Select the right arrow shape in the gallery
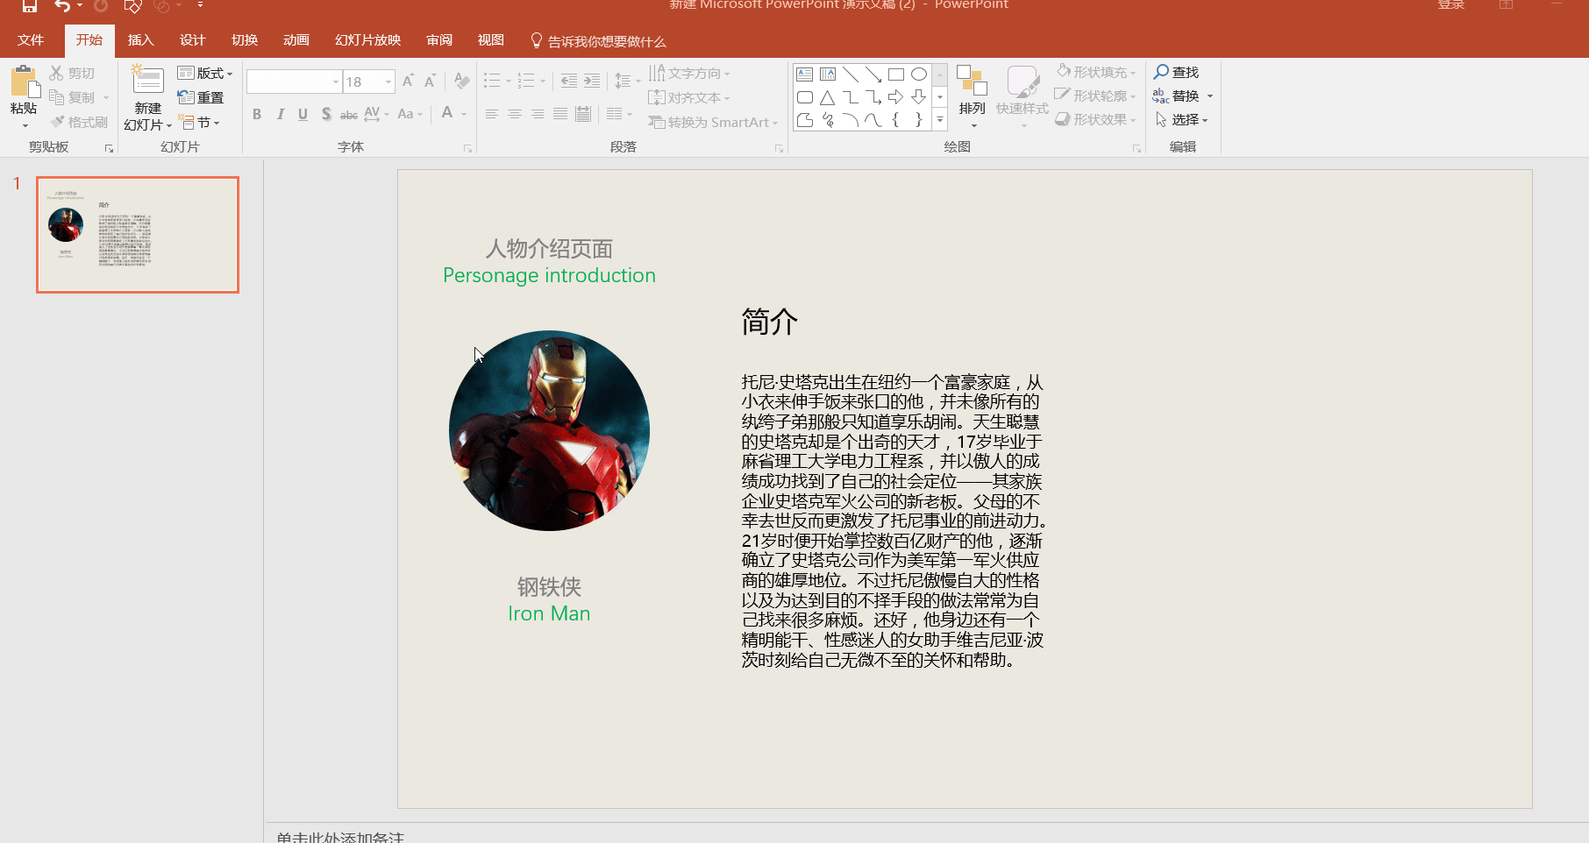This screenshot has width=1589, height=843. point(896,97)
